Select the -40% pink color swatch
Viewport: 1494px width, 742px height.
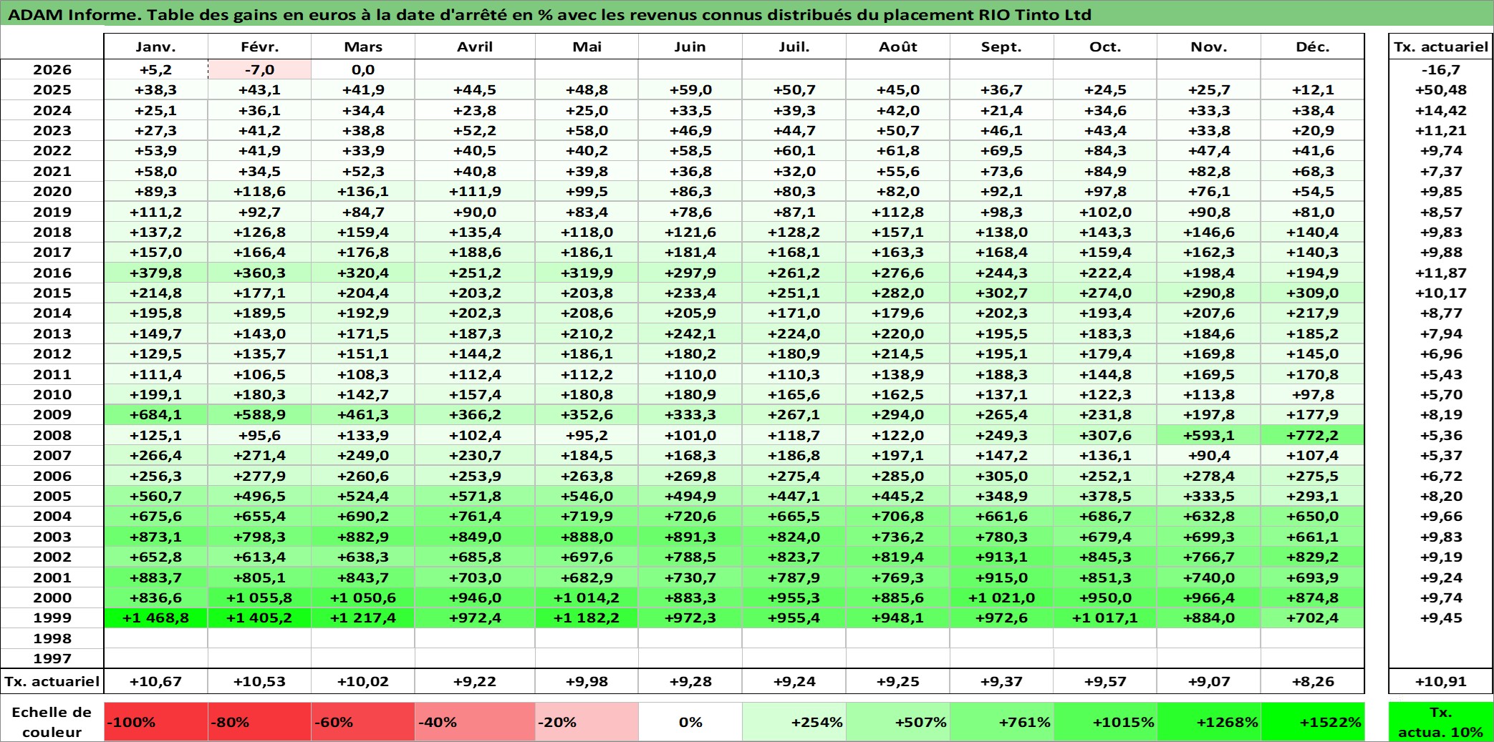click(x=475, y=722)
